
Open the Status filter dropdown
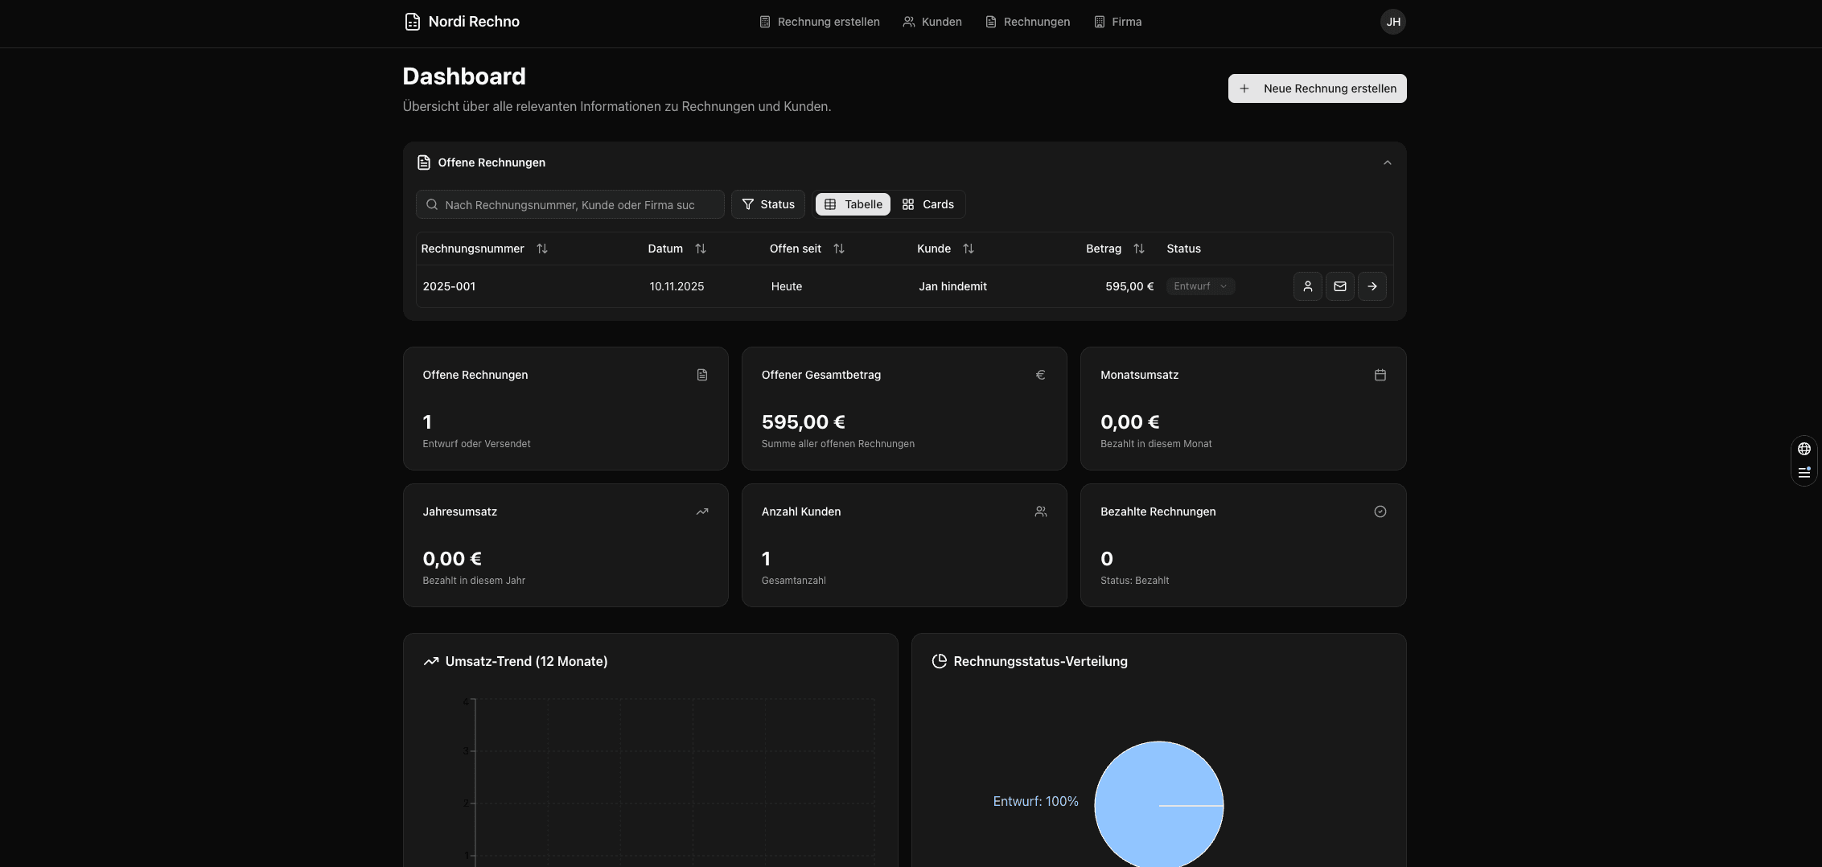click(767, 204)
